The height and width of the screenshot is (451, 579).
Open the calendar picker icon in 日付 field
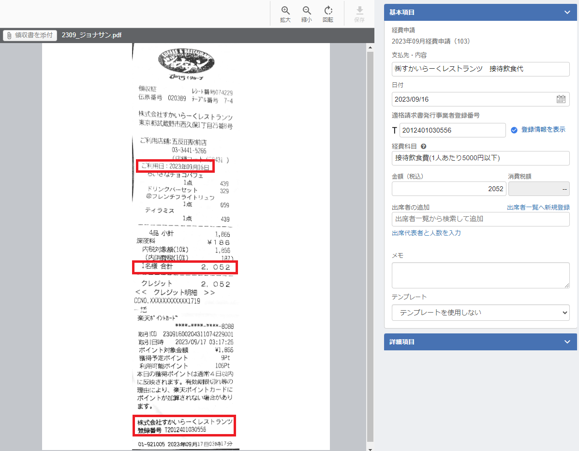[x=561, y=99]
